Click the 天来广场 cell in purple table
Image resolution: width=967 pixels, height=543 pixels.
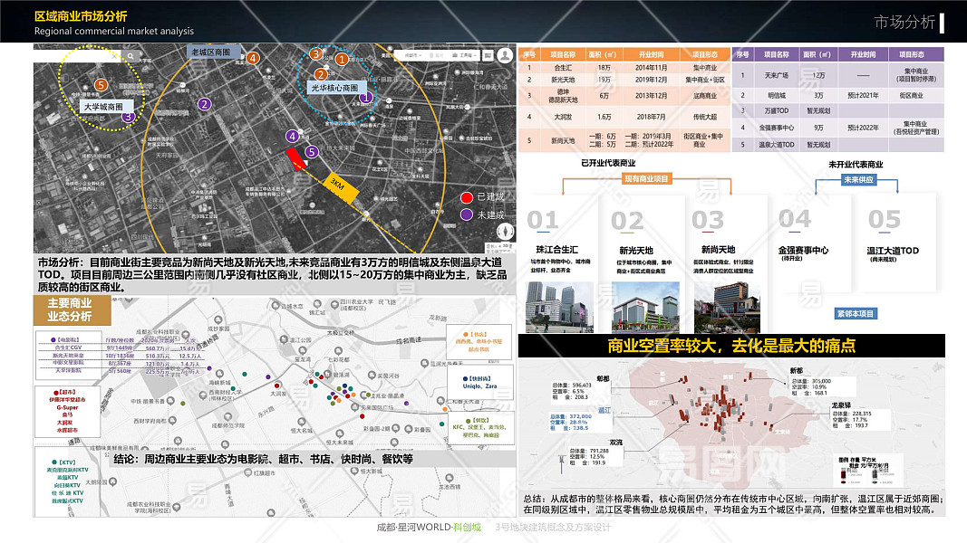(x=777, y=75)
